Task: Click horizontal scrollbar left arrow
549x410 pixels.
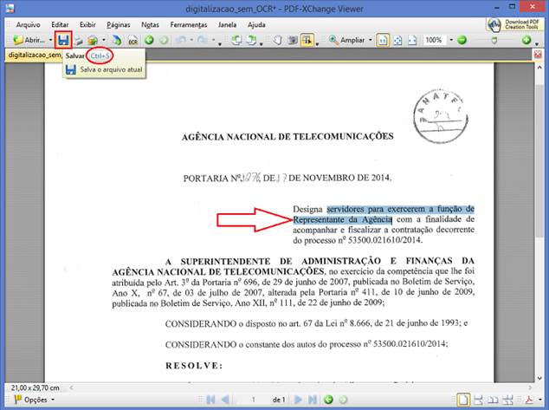Action: pyautogui.click(x=71, y=387)
